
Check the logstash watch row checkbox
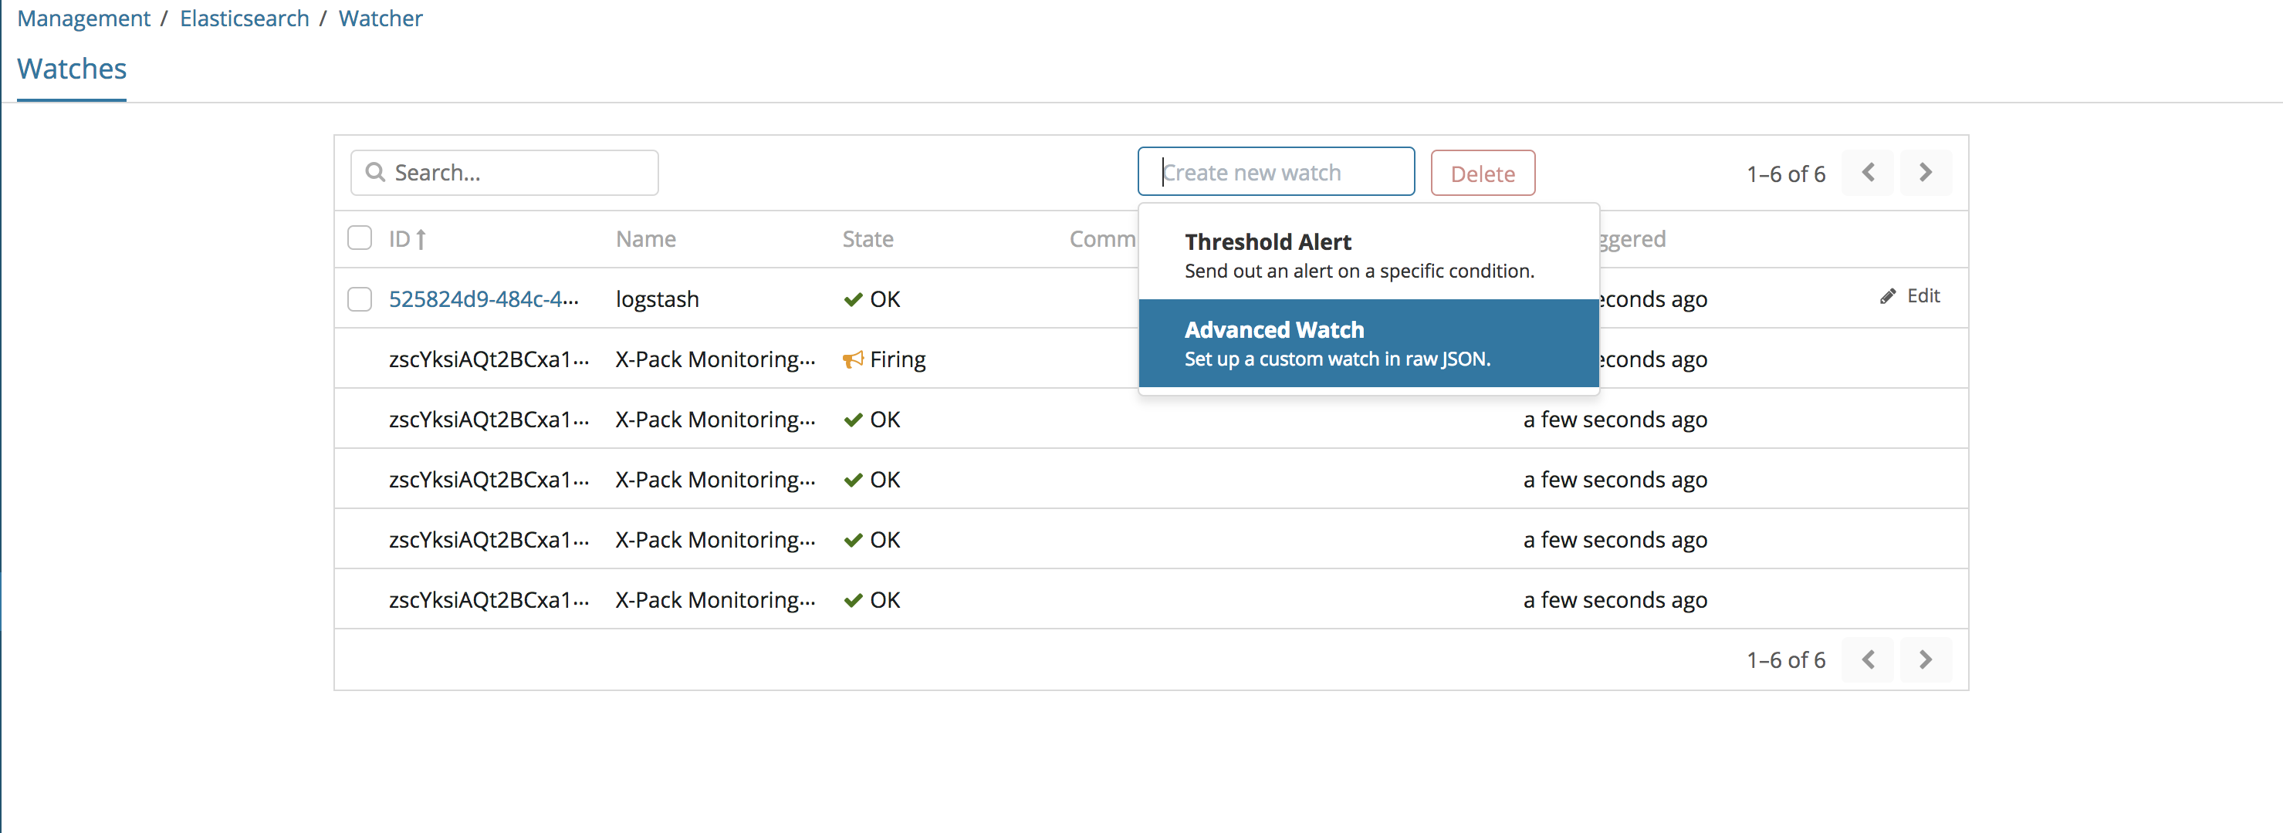pyautogui.click(x=359, y=299)
